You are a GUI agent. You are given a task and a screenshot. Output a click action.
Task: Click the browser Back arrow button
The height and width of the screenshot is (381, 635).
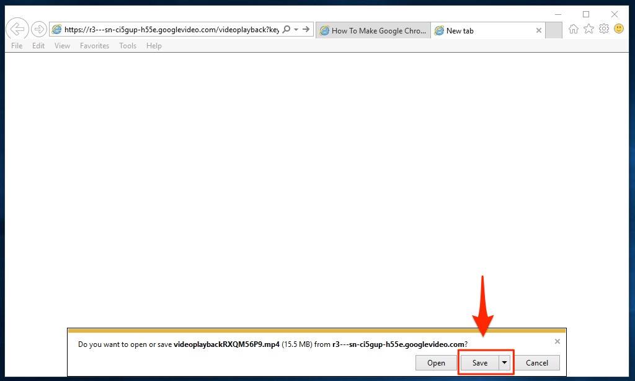[17, 29]
